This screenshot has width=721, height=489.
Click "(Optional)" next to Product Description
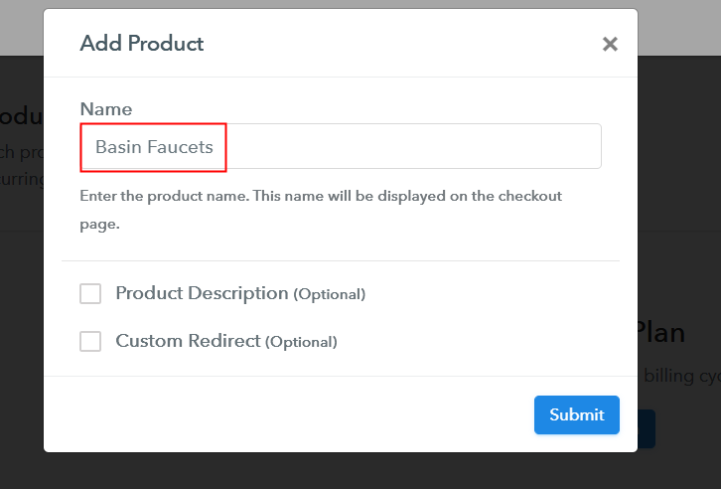pos(329,294)
